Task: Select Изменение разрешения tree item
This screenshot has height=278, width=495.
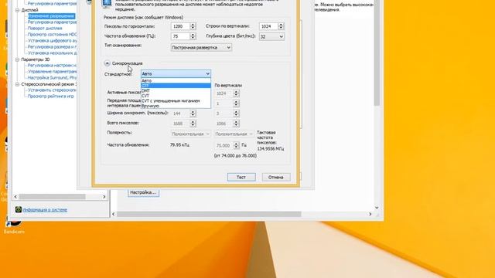Action: [x=52, y=16]
